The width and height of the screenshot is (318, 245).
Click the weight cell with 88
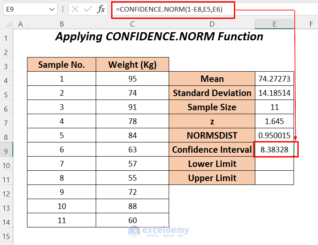point(133,206)
